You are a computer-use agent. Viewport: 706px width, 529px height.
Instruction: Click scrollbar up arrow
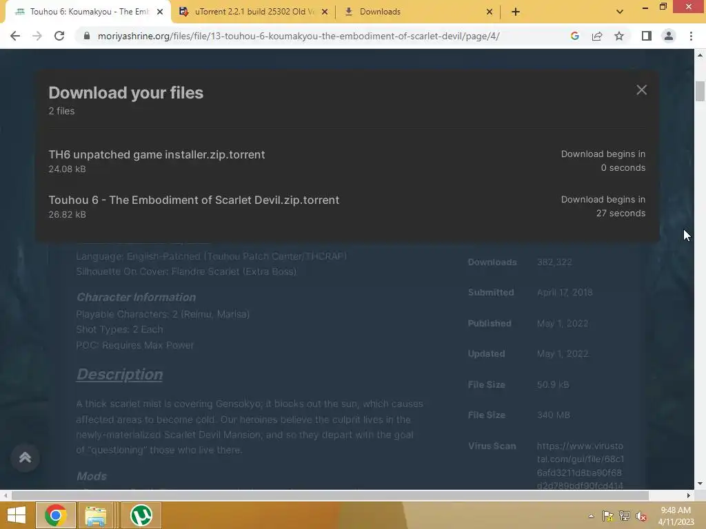(700, 55)
